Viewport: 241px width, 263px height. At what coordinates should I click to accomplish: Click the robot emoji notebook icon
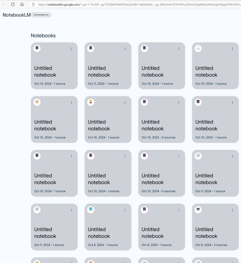(198, 210)
